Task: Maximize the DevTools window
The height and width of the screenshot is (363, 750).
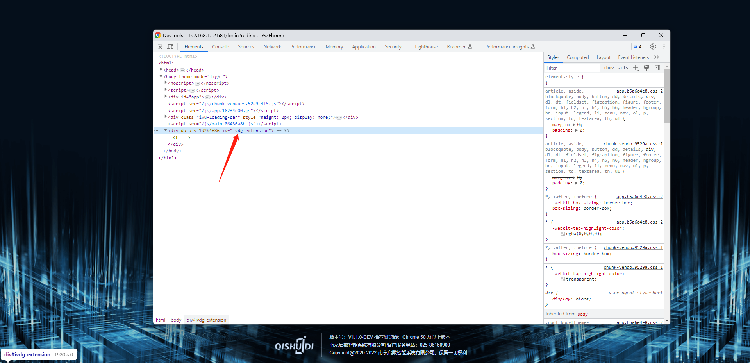Action: click(643, 35)
